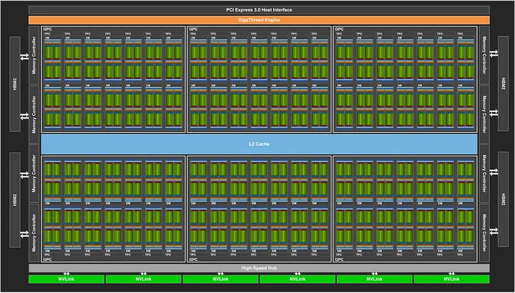Click the GPC label of the top-left cluster
515x293 pixels.
click(x=48, y=29)
